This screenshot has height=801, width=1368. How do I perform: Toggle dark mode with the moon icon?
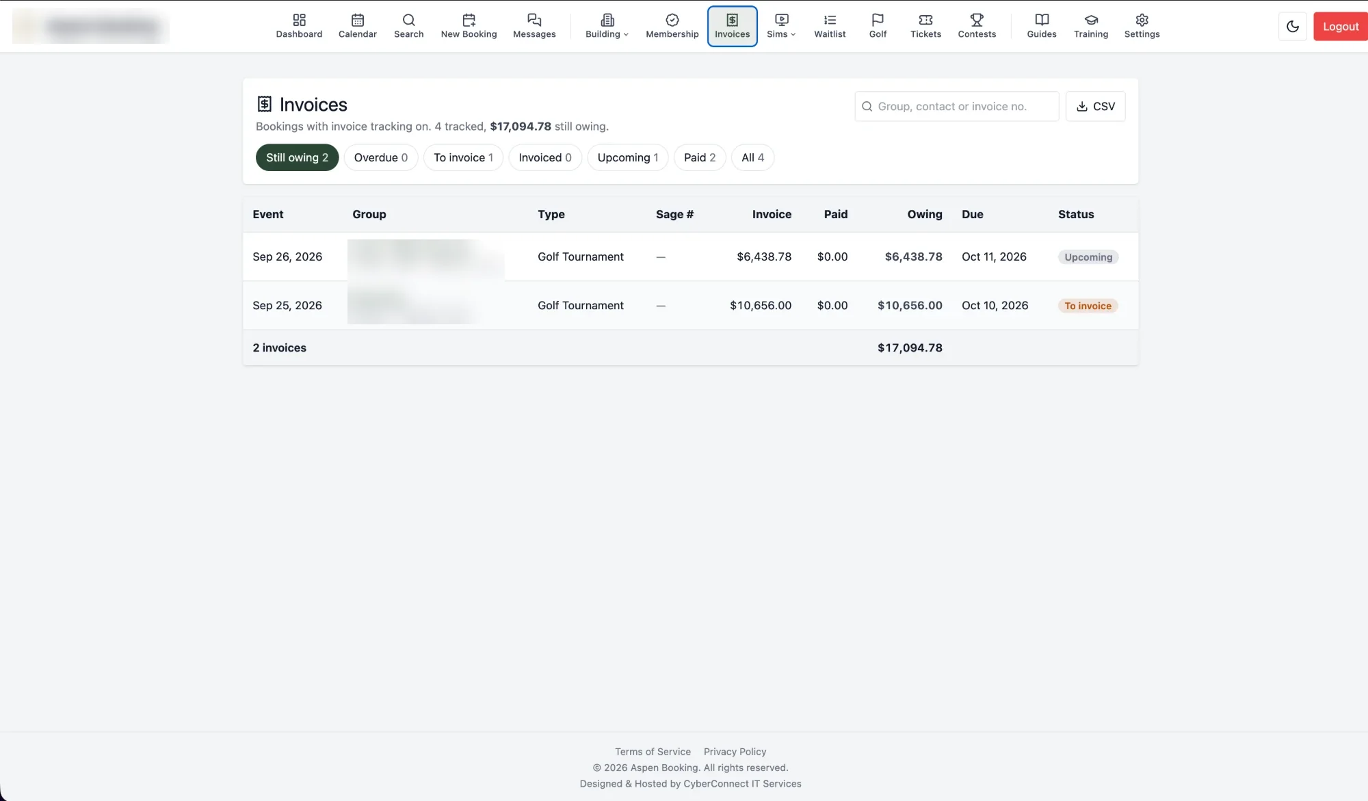[1292, 27]
